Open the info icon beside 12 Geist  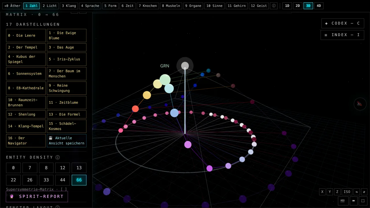(274, 6)
